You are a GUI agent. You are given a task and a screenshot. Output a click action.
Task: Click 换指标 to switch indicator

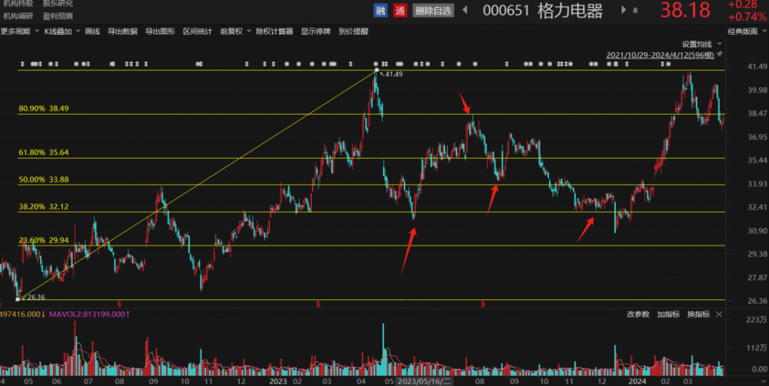pos(699,314)
